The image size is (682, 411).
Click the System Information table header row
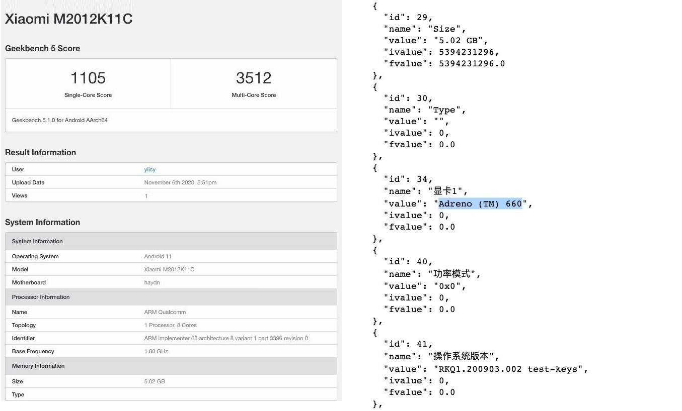coord(171,241)
